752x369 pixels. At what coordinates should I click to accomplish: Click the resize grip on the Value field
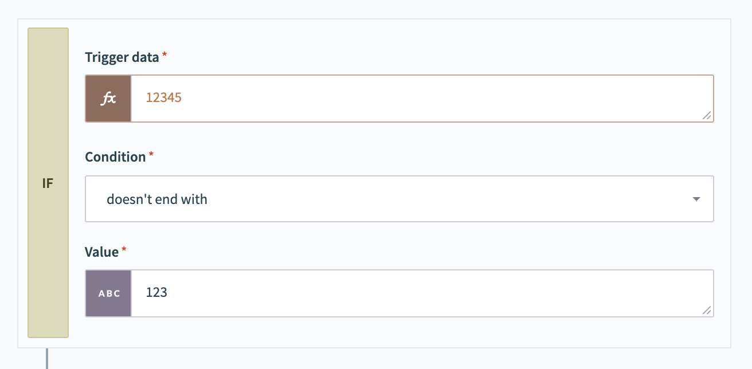(707, 311)
